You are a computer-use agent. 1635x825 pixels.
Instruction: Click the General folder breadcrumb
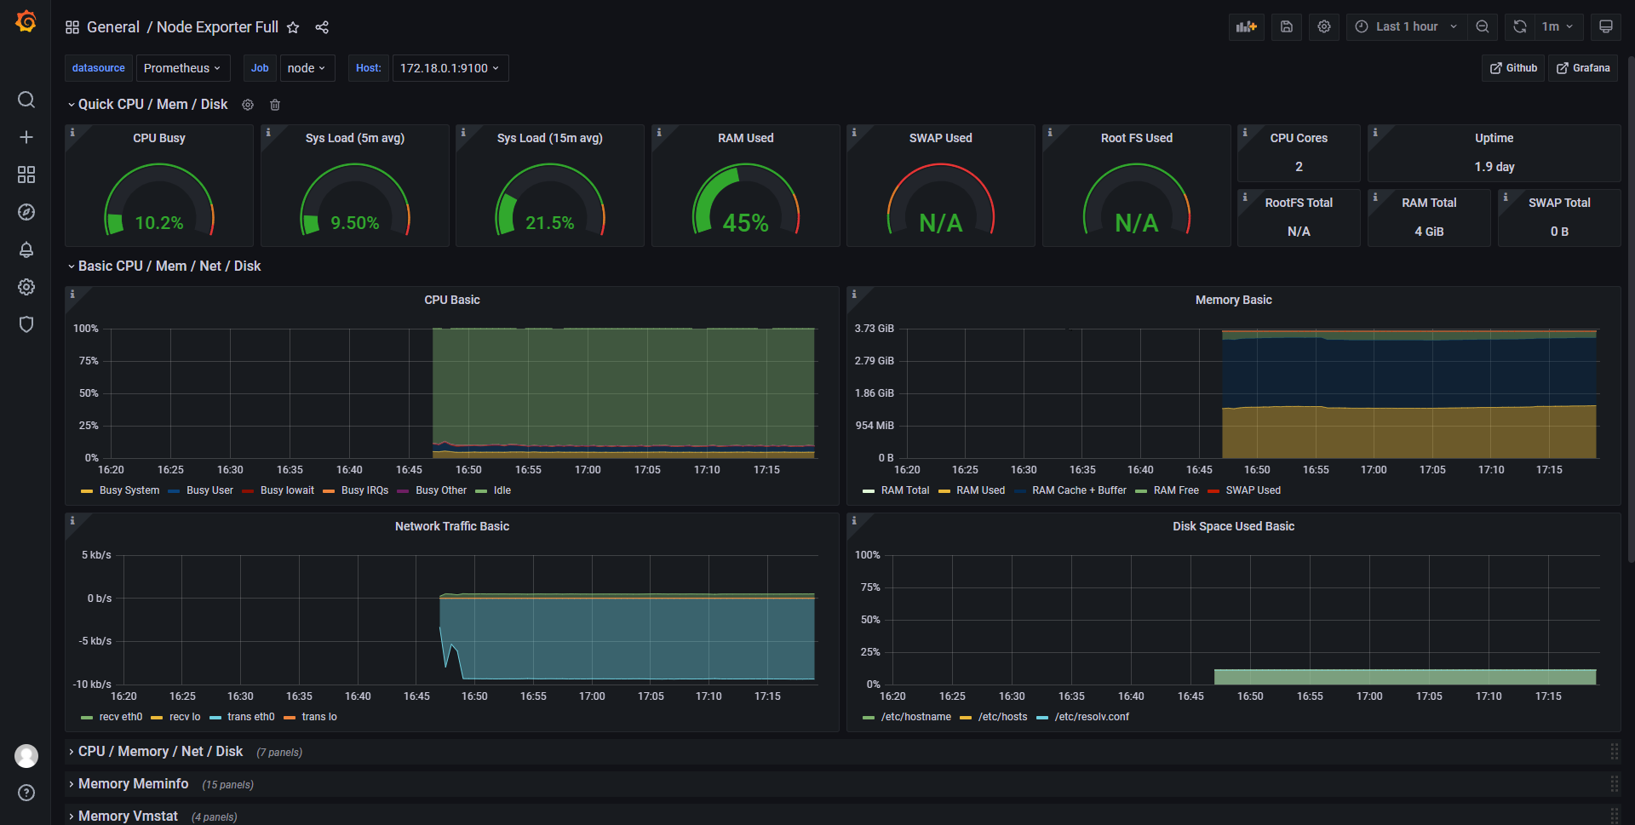pos(113,27)
